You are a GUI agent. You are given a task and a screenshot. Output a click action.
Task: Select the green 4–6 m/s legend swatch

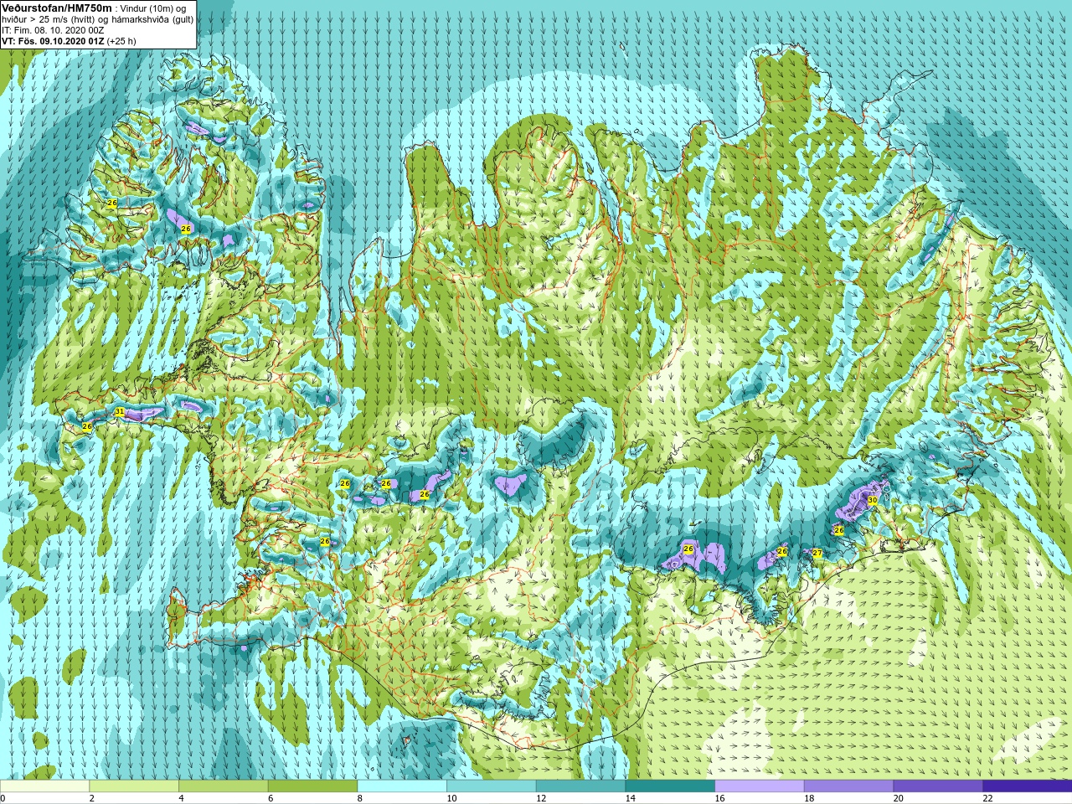(224, 786)
